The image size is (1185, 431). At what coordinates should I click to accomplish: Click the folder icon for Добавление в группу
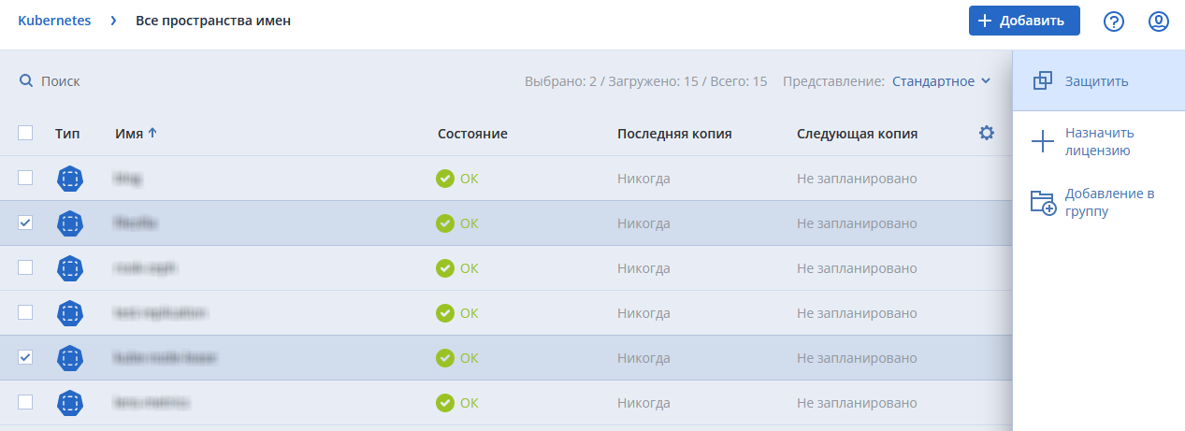click(x=1043, y=203)
